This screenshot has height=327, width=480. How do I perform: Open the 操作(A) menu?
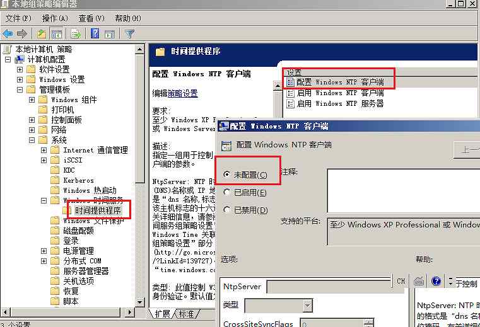(55, 18)
